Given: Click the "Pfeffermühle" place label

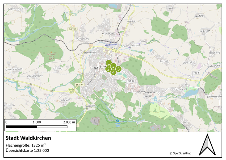Looking at the screenshot, I should click(90, 53).
